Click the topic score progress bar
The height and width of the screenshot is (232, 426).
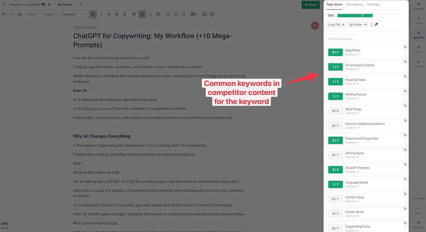pyautogui.click(x=370, y=15)
